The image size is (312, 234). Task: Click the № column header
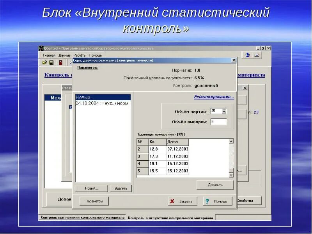143,142
